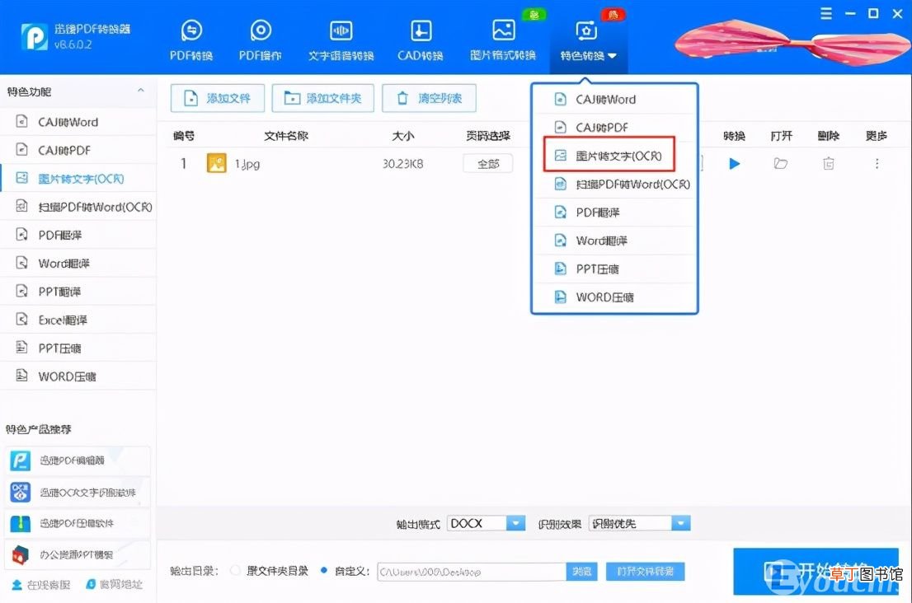
Task: Choose CAJ转PDF in the dropdown menu
Action: [615, 127]
